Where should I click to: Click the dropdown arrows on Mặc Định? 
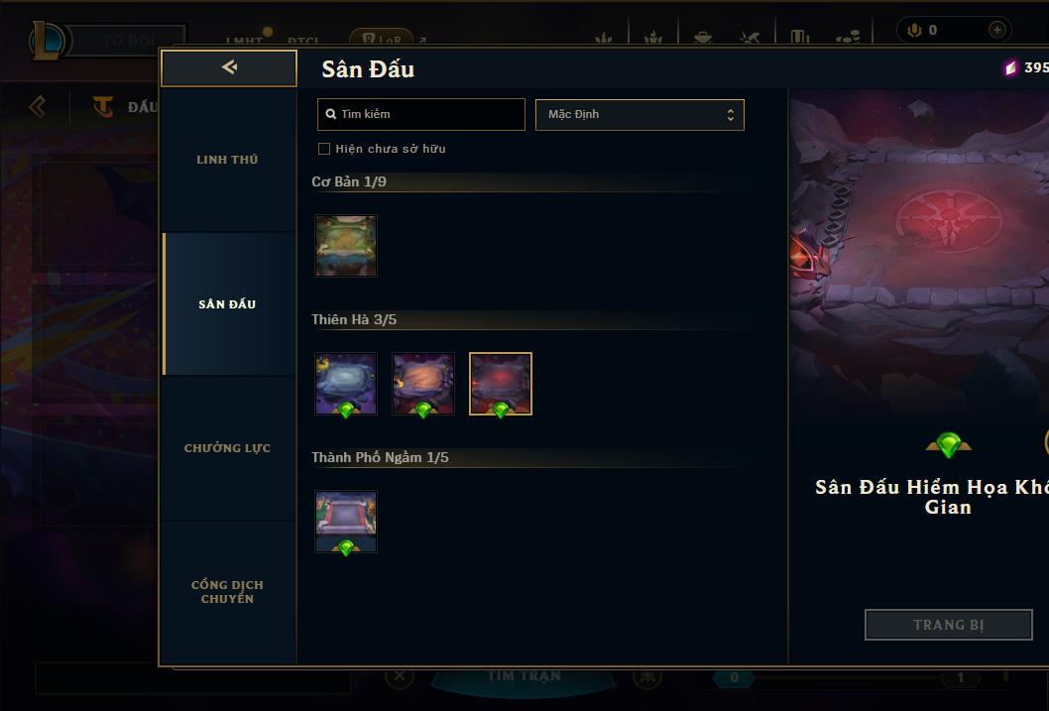tap(731, 115)
